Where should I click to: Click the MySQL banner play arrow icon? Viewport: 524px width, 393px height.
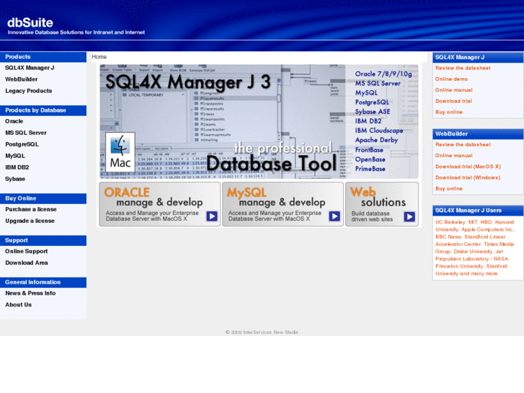(x=334, y=216)
